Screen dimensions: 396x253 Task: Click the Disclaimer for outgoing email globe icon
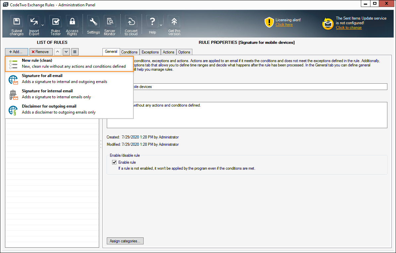pyautogui.click(x=13, y=111)
